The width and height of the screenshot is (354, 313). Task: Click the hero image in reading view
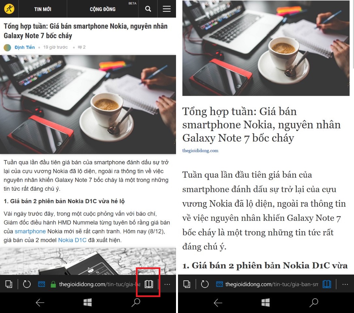click(266, 48)
